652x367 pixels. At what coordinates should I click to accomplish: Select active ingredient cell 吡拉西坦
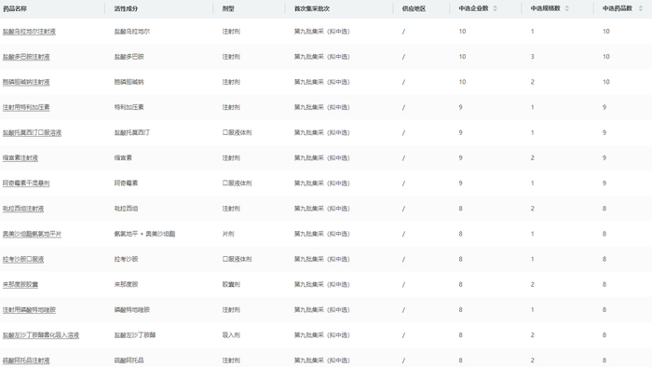(x=126, y=209)
